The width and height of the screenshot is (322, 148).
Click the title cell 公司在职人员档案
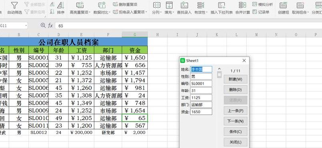(x=69, y=42)
